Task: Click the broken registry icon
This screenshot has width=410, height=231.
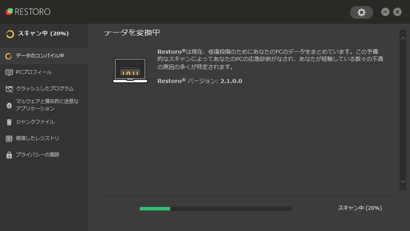Action: pos(9,138)
